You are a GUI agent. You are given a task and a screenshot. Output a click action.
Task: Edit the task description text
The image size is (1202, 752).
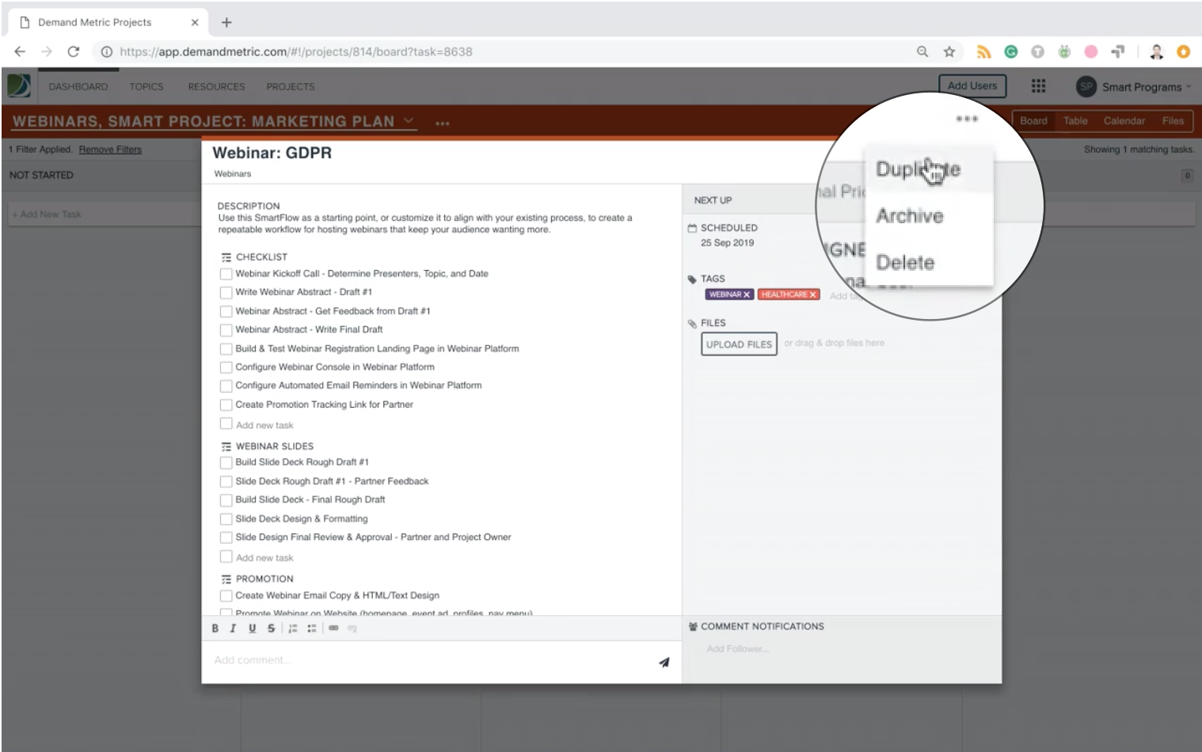coord(425,224)
